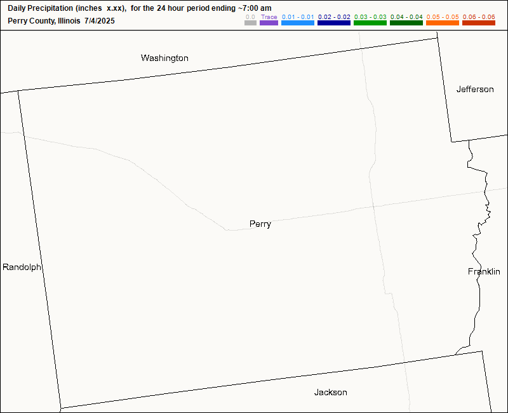
Task: Click the dark blue 0.02 - 0.02 swatch
Action: pyautogui.click(x=334, y=23)
